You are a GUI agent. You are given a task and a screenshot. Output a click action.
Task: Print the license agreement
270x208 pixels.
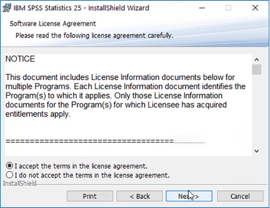tap(90, 196)
